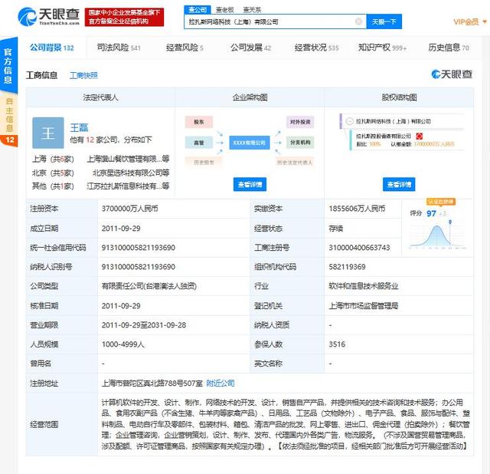490x474 pixels.
Task: Click insured count 3516
Action: pyautogui.click(x=337, y=344)
